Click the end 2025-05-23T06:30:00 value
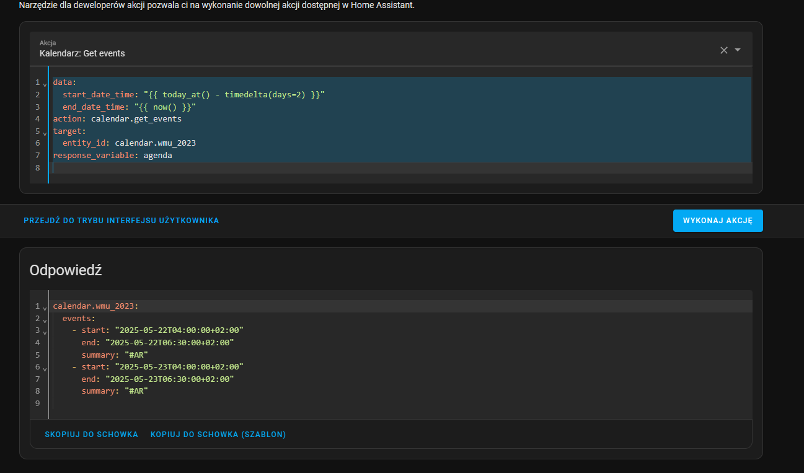Image resolution: width=804 pixels, height=473 pixels. (170, 379)
